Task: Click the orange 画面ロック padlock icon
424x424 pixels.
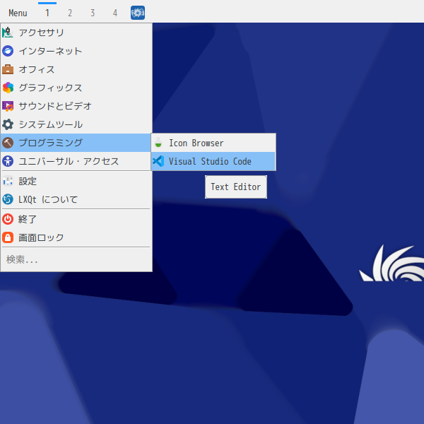Action: tap(8, 237)
